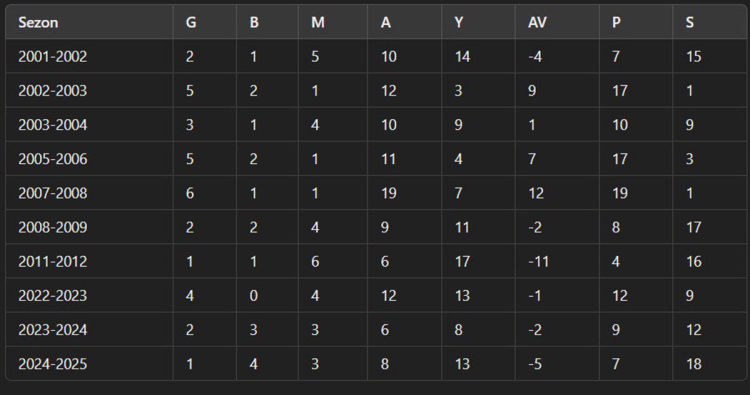Select the 2011-2012 season cell
This screenshot has width=750, height=395.
52,261
